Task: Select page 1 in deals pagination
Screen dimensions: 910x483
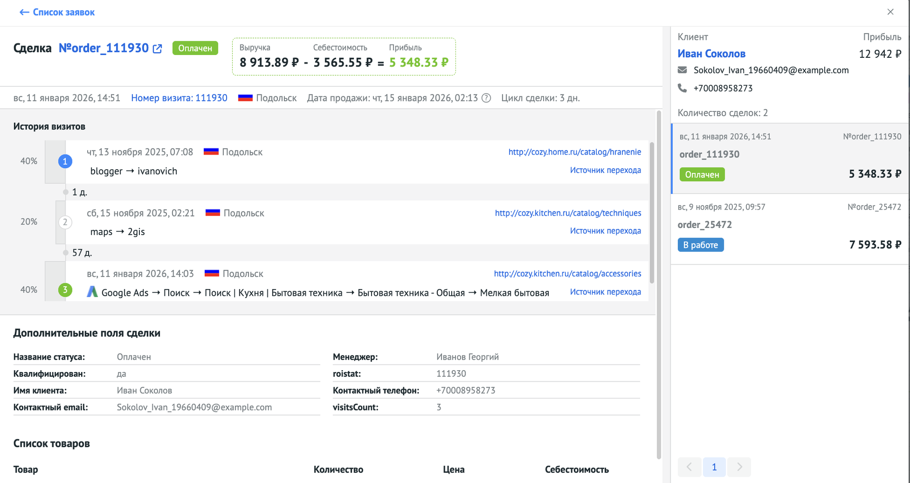Action: tap(714, 467)
